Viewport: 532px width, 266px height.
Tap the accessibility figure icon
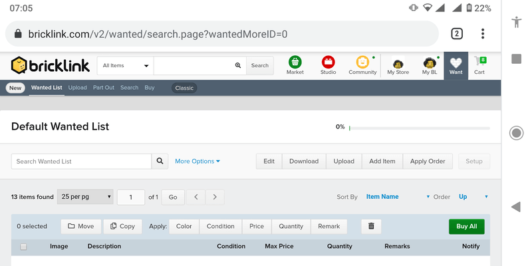pos(517,22)
